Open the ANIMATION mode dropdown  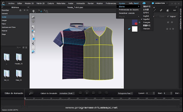pyautogui.click(x=160, y=3)
